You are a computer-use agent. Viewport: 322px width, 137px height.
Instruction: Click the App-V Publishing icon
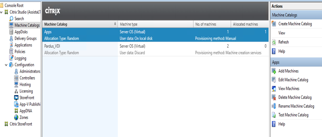point(16,104)
